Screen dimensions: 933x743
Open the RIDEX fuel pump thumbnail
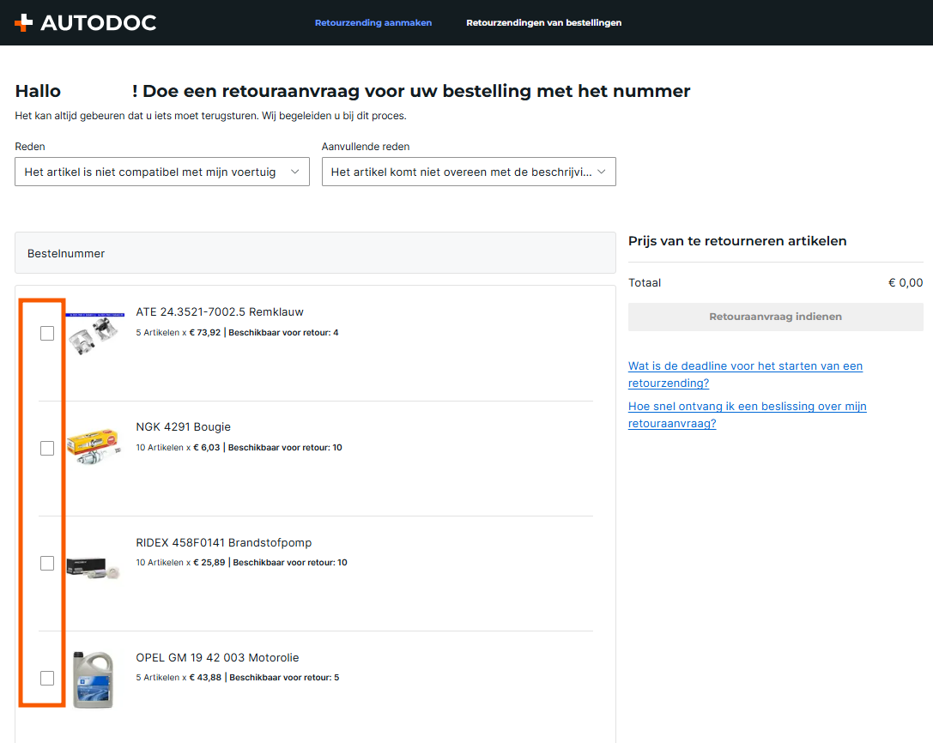[x=94, y=565]
